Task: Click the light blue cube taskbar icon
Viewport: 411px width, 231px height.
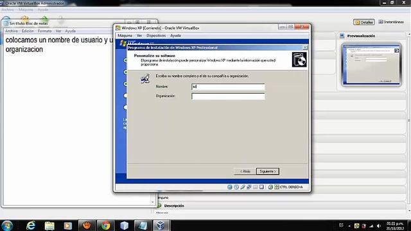Action: click(124, 225)
